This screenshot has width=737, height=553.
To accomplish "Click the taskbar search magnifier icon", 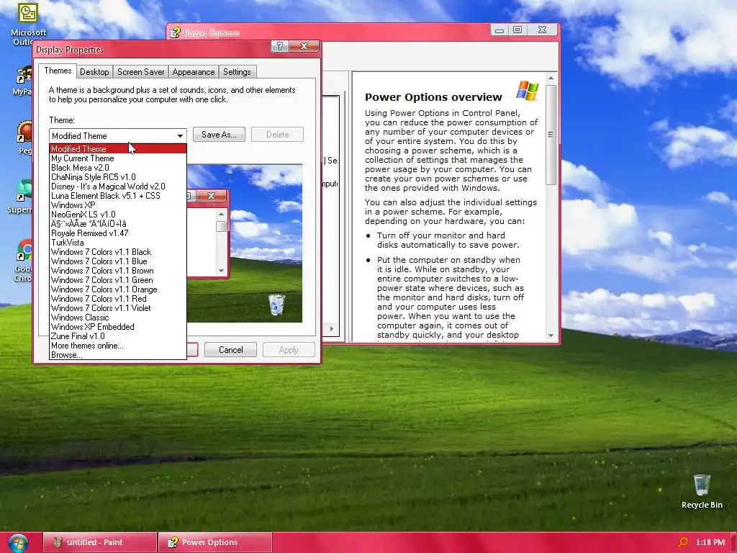I will click(x=684, y=542).
